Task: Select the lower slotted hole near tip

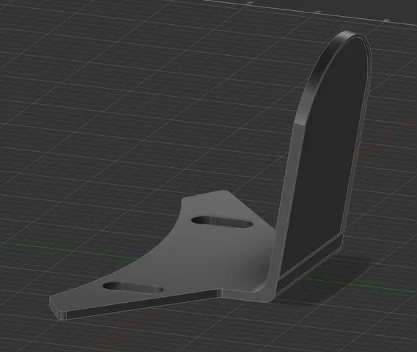Action: (x=133, y=288)
